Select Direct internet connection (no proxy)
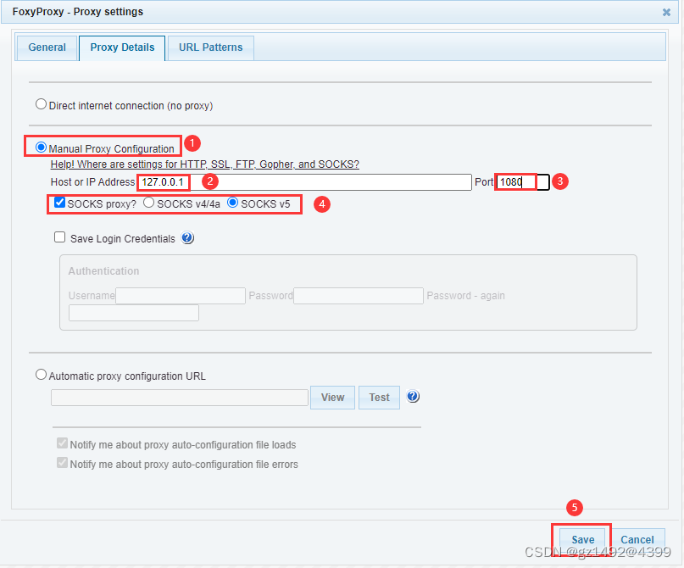684x568 pixels. click(x=41, y=104)
